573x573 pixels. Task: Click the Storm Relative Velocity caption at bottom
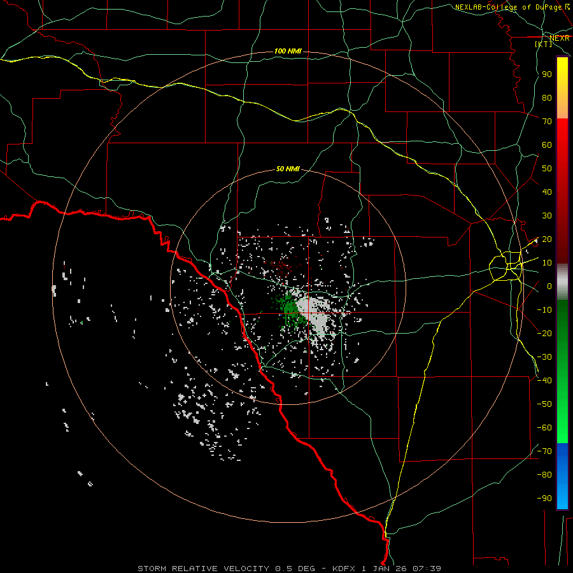click(x=289, y=569)
